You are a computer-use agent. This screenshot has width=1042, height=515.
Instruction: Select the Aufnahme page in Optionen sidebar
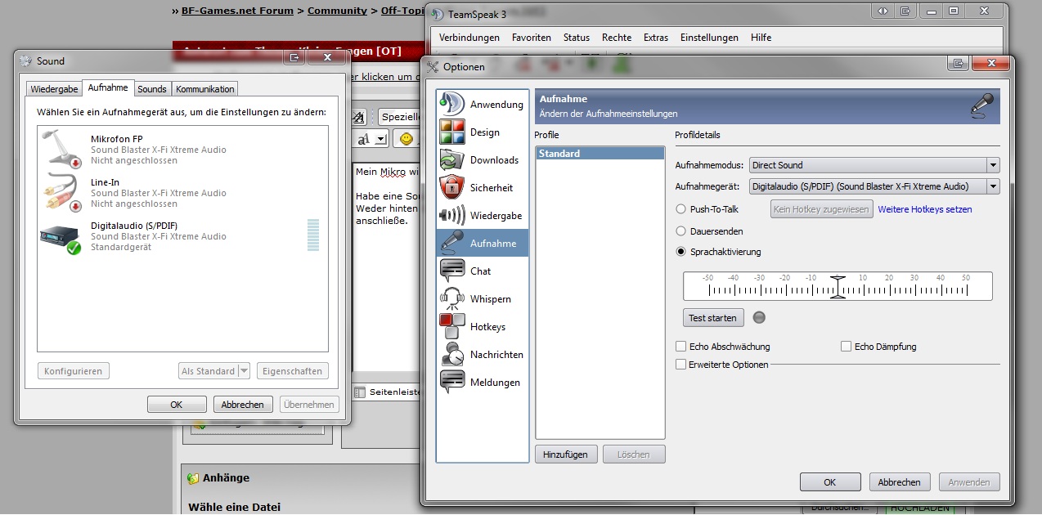pyautogui.click(x=483, y=244)
